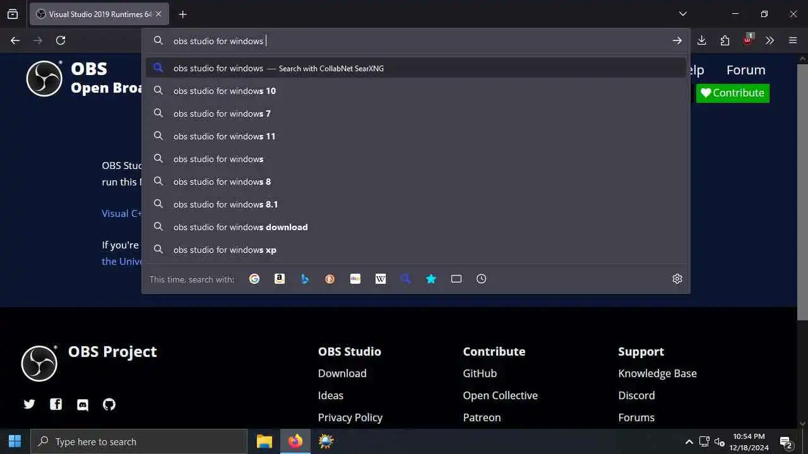Click the muted volume tray icon
Screen dimensions: 808x454
pyautogui.click(x=719, y=441)
